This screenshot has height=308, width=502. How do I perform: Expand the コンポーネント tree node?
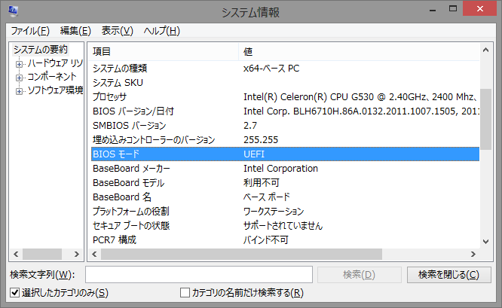[x=19, y=78]
